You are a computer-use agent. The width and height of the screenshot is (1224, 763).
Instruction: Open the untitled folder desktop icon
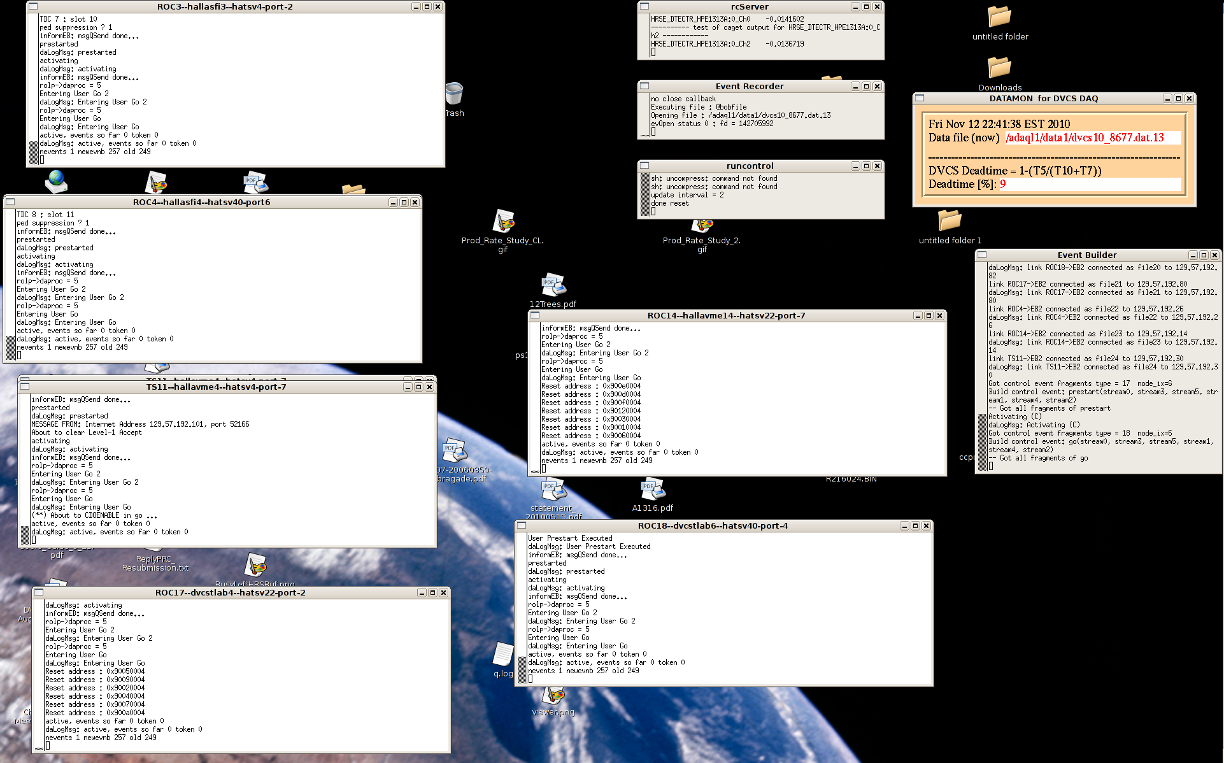pyautogui.click(x=999, y=17)
